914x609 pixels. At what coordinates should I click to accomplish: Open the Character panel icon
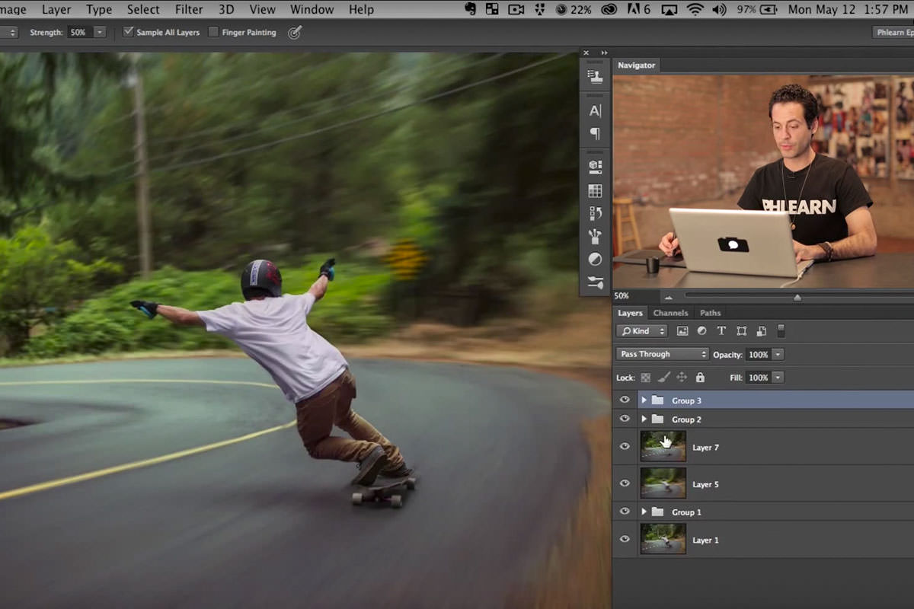coord(595,110)
